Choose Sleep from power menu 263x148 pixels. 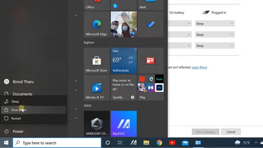[34, 102]
